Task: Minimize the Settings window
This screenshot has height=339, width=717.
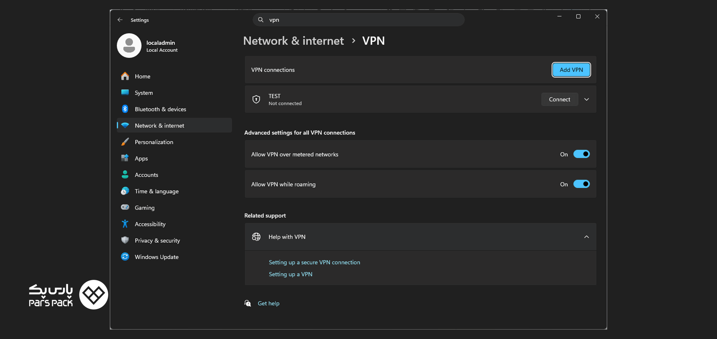Action: coord(559,16)
